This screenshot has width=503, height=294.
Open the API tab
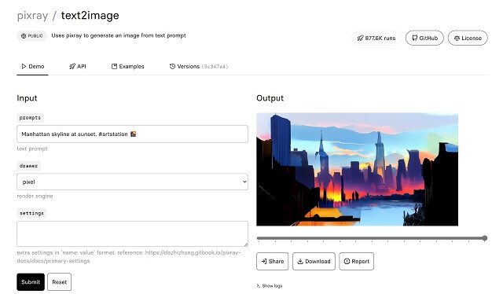click(x=78, y=66)
